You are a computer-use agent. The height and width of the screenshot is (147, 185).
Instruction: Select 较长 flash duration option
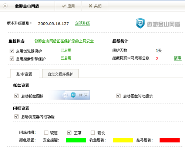92,133
